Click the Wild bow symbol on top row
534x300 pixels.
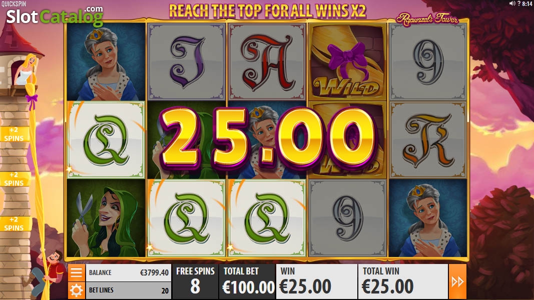point(347,61)
